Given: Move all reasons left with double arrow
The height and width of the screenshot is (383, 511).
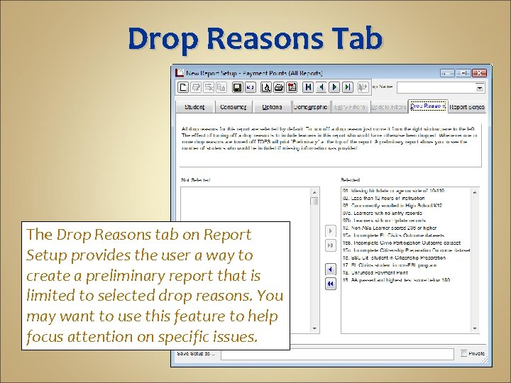Looking at the screenshot, I should click(x=331, y=284).
